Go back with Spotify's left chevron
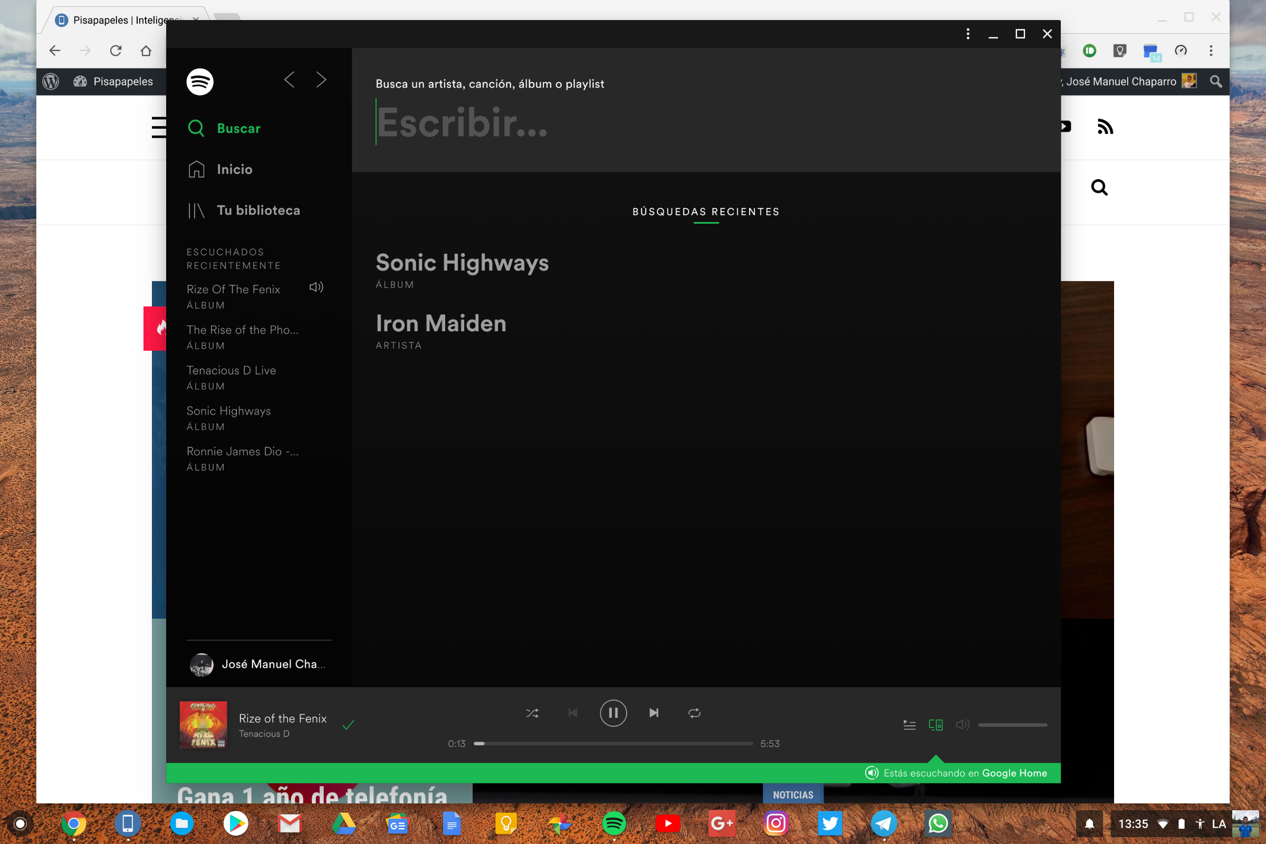Screen dimensions: 1266x844 (x=289, y=80)
